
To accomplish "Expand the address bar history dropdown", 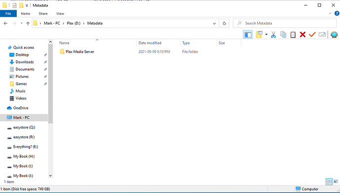I will [214, 24].
